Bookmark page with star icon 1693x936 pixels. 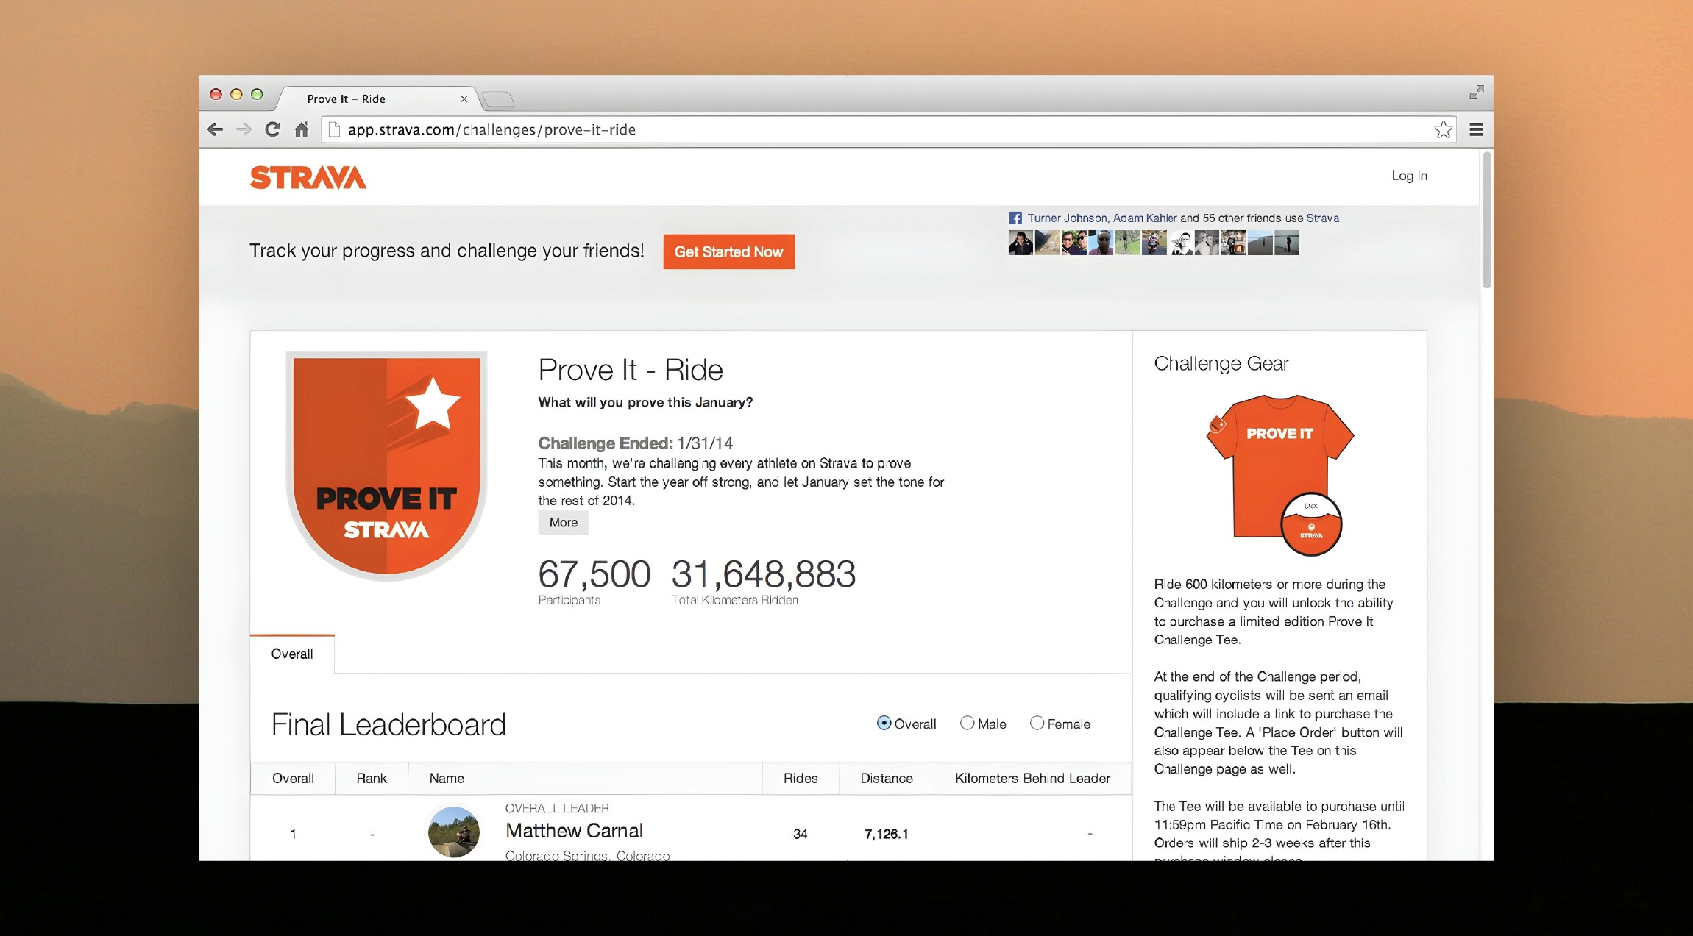[x=1443, y=130]
